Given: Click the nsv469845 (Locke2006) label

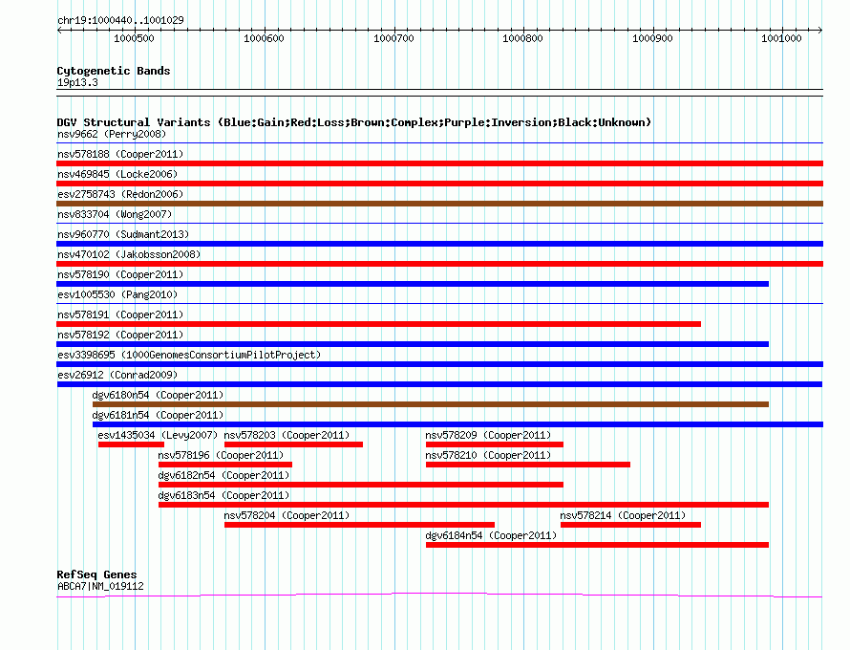Looking at the screenshot, I should coord(117,174).
